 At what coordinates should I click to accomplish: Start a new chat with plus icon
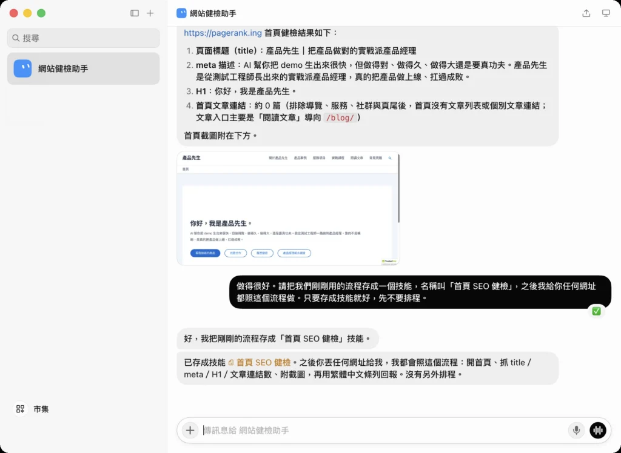pyautogui.click(x=150, y=13)
